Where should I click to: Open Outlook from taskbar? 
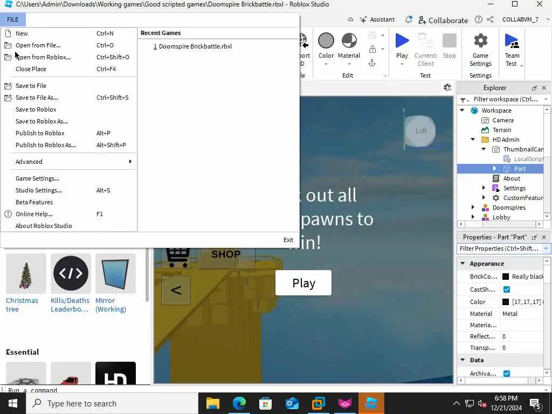pos(292,403)
